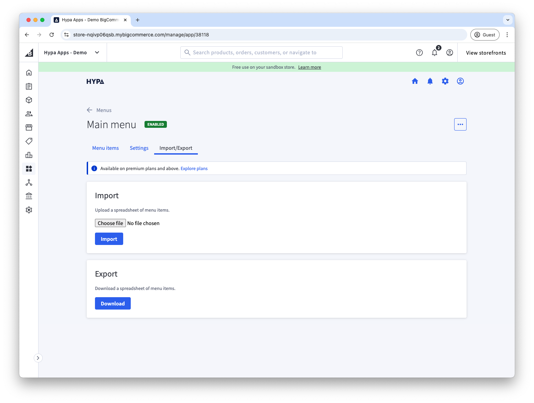The image size is (534, 403).
Task: Open the help question mark icon
Action: pos(419,53)
